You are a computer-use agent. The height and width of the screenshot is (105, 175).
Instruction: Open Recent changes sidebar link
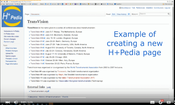click(x=10, y=39)
